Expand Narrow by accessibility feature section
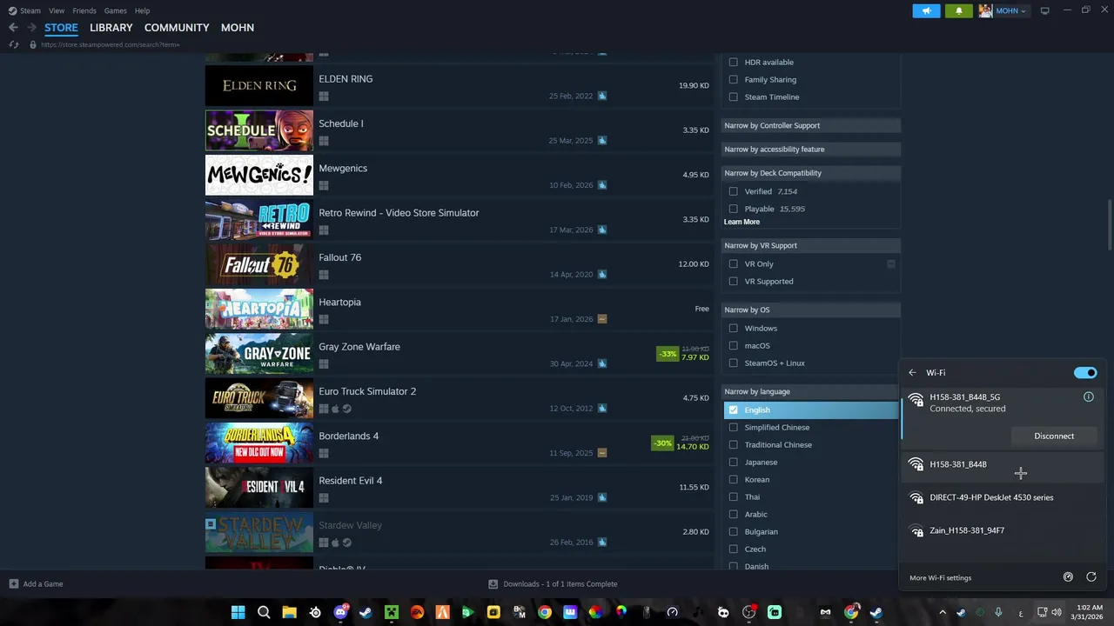This screenshot has height=626, width=1114. point(811,149)
